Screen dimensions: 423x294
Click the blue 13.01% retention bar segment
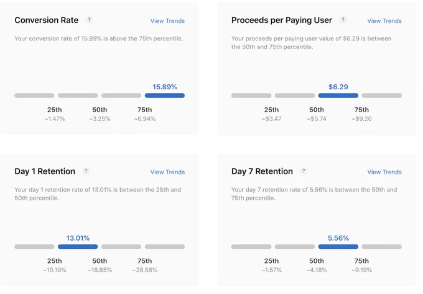click(x=78, y=247)
